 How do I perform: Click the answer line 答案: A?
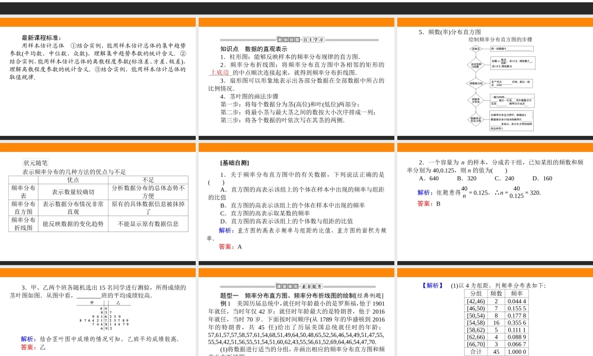(x=230, y=246)
